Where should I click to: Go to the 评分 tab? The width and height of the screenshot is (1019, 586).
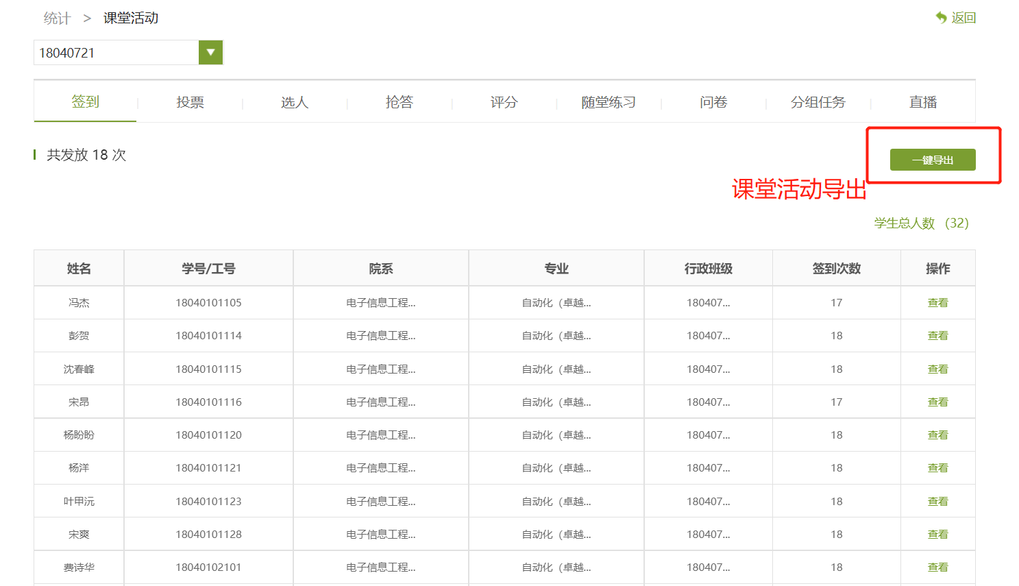(504, 102)
